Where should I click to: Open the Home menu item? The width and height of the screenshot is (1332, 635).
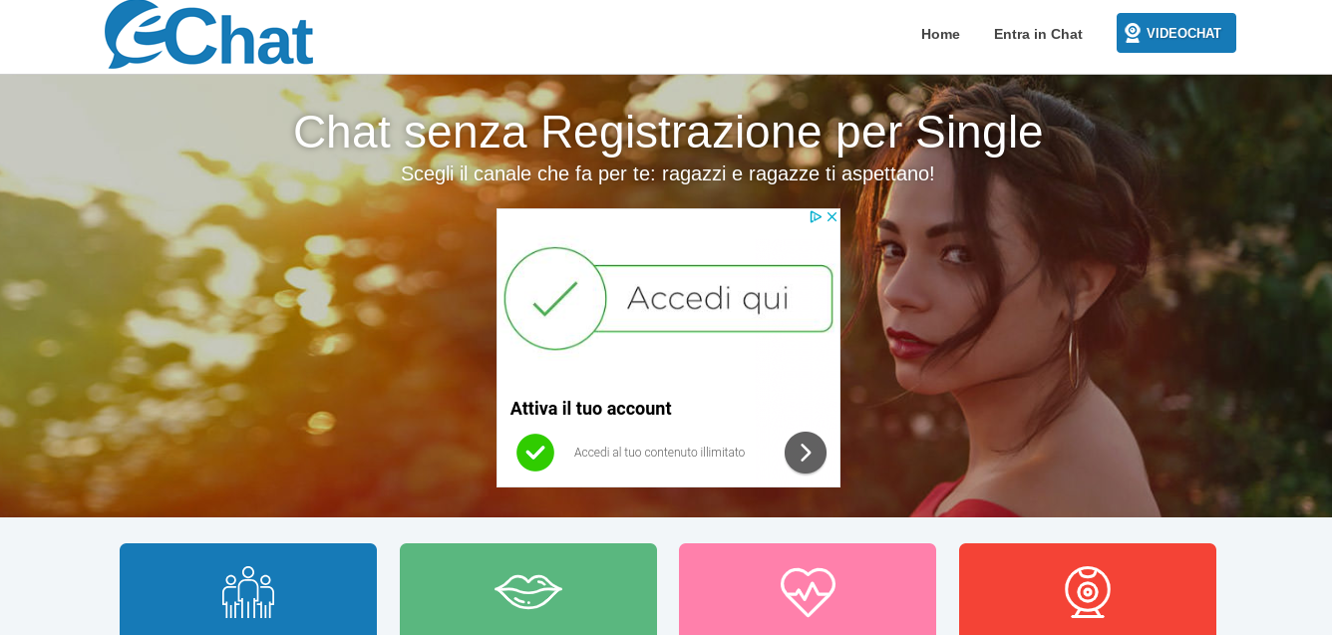point(940,34)
